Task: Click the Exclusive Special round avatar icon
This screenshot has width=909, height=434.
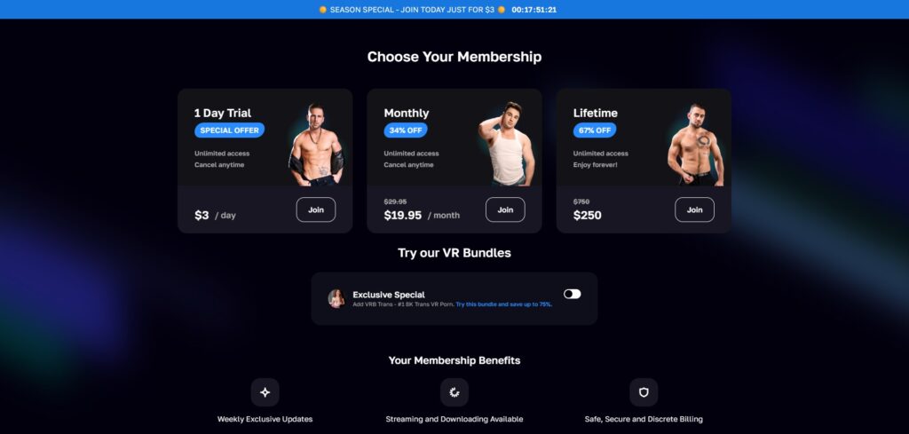Action: pos(336,298)
